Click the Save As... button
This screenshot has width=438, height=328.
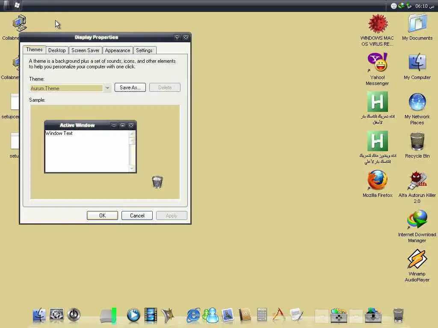130,87
